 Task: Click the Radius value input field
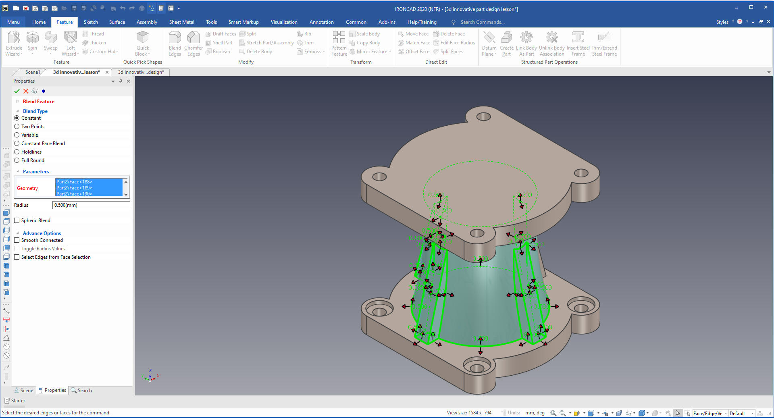click(x=91, y=205)
